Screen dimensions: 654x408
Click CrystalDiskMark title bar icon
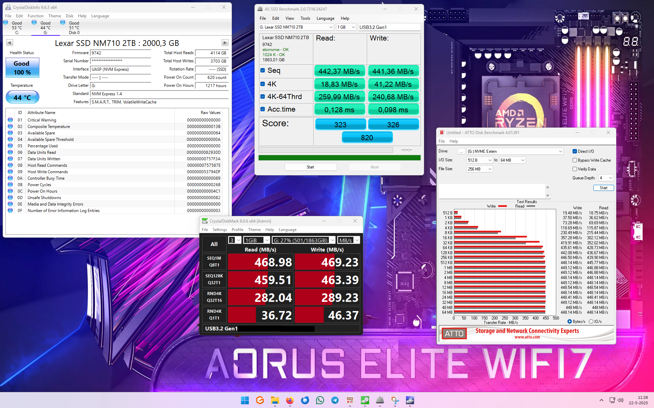click(x=205, y=221)
